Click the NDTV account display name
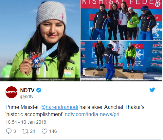 [x=27, y=90]
